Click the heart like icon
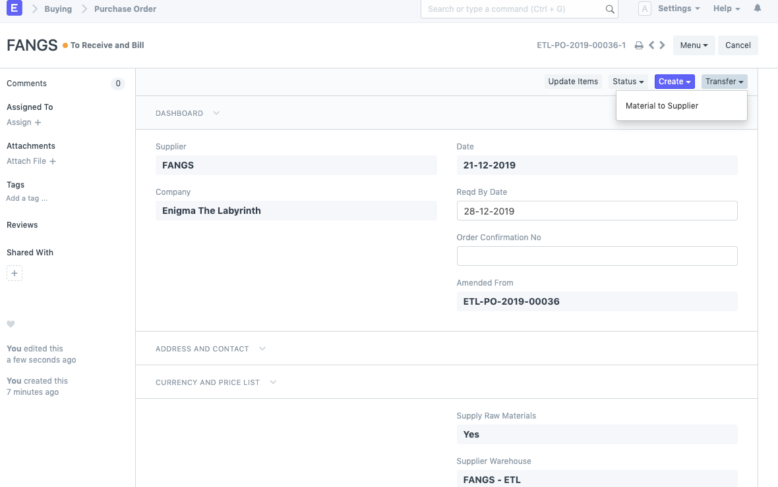The width and height of the screenshot is (778, 487). [11, 324]
